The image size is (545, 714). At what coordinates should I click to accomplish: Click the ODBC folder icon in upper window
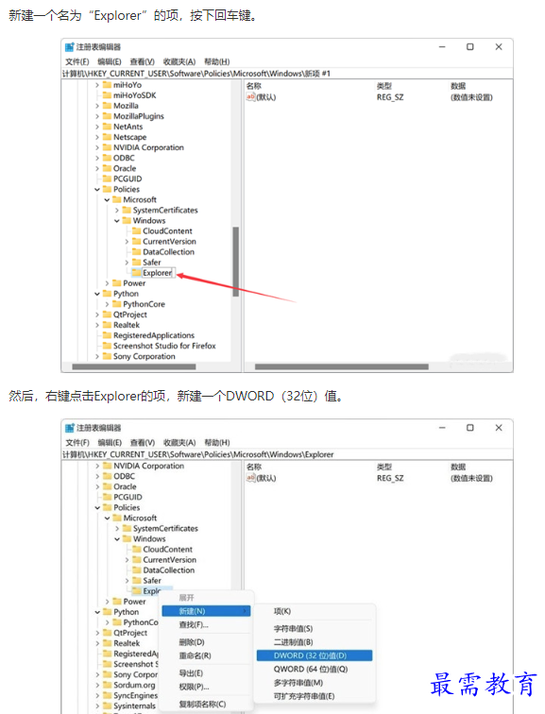pyautogui.click(x=107, y=158)
